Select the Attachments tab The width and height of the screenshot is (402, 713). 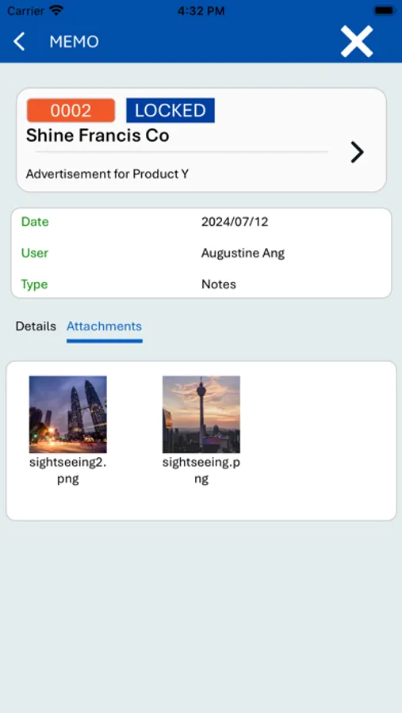coord(104,326)
